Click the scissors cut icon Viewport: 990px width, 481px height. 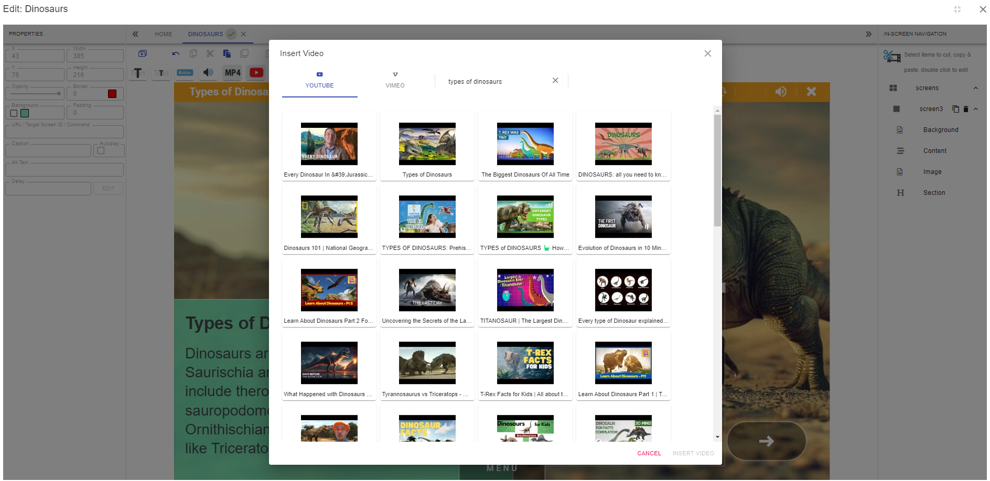coord(210,53)
